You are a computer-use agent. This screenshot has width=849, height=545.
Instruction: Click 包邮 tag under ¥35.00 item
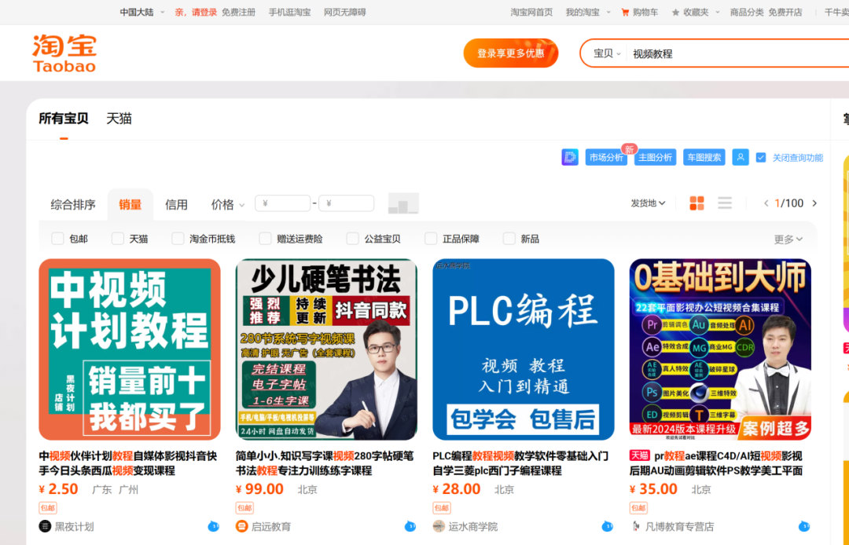click(x=639, y=507)
